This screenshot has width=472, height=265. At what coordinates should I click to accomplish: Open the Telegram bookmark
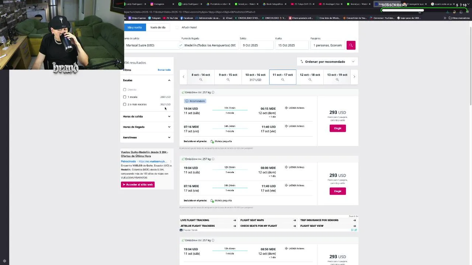(155, 18)
